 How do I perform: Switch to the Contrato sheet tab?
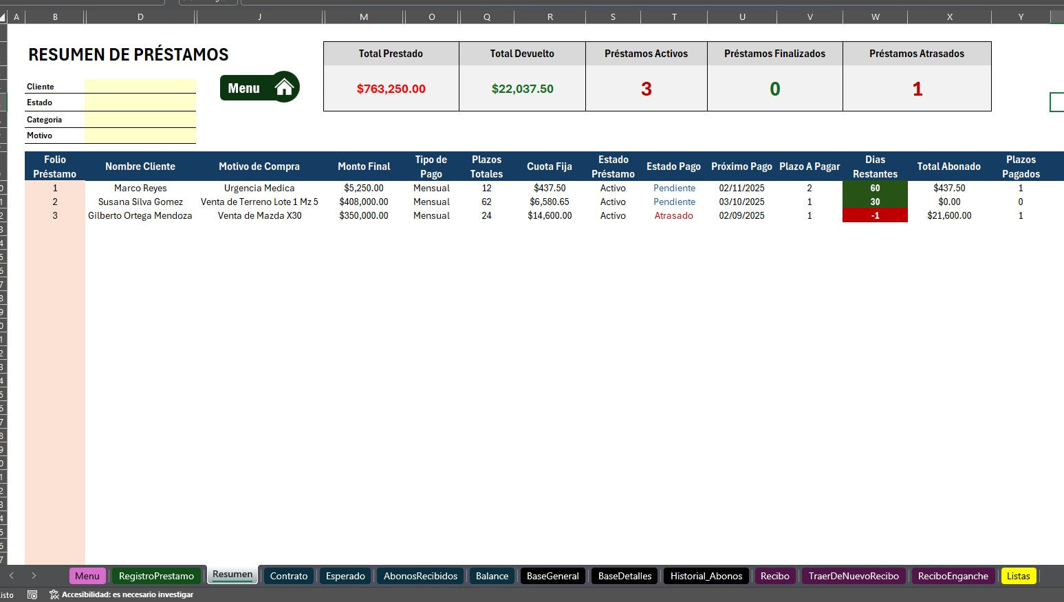[x=288, y=576]
